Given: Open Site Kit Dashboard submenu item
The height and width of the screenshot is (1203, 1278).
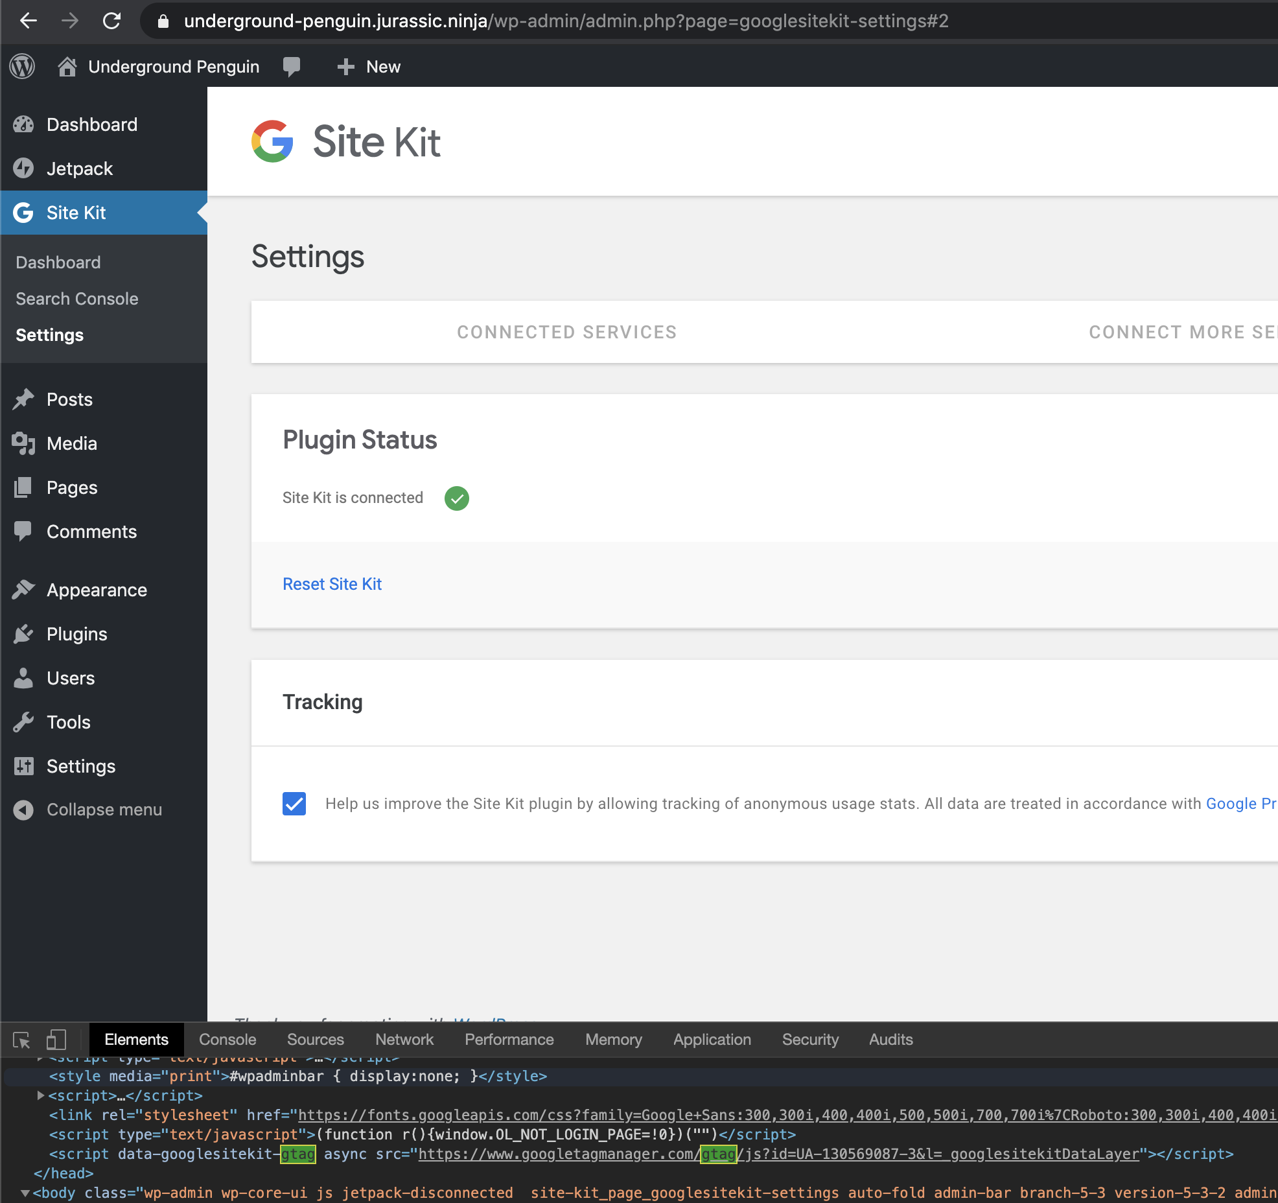Looking at the screenshot, I should [58, 263].
